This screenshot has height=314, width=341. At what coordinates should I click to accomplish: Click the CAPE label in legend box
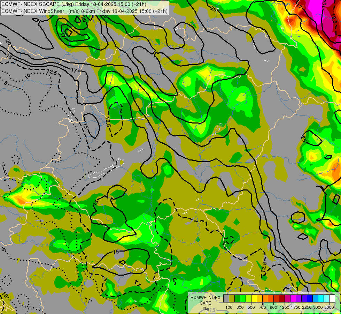pyautogui.click(x=206, y=303)
